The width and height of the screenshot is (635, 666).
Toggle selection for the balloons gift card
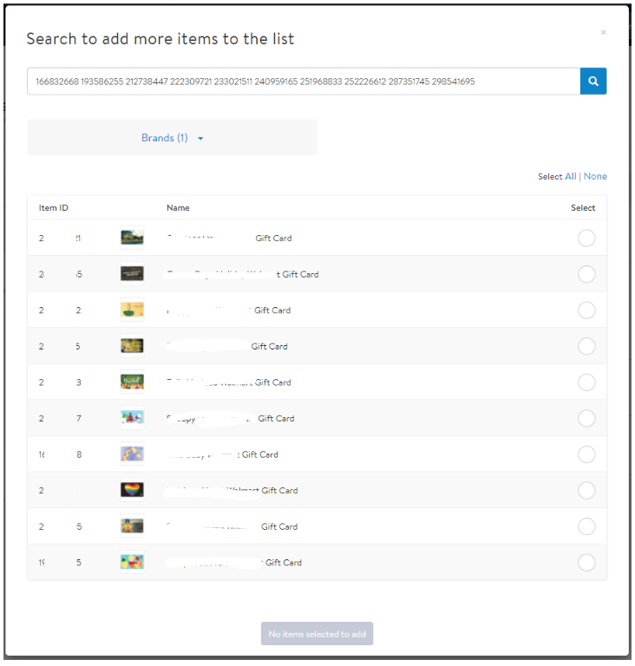(586, 563)
